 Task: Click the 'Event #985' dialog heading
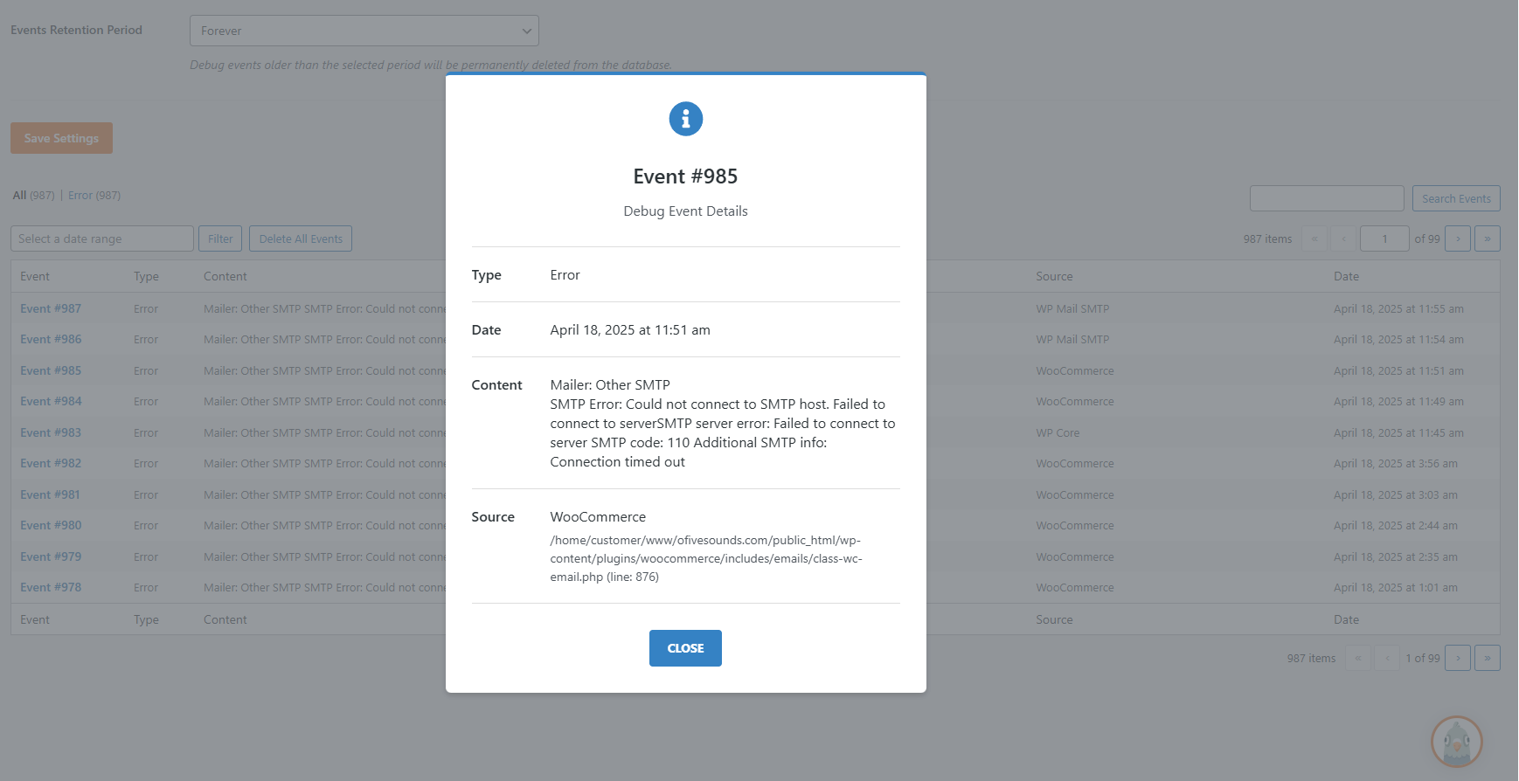pyautogui.click(x=685, y=176)
